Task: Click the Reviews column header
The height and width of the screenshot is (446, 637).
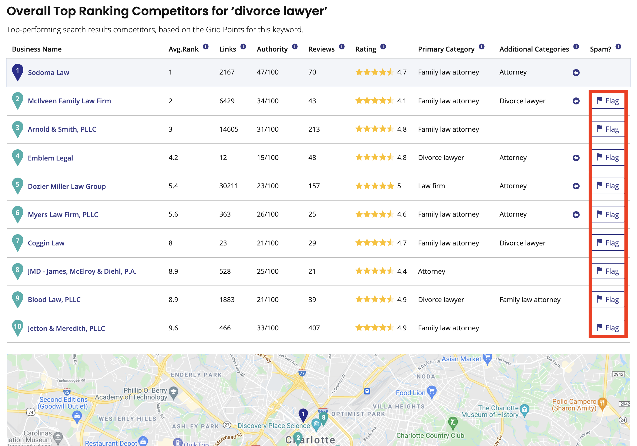Action: (x=321, y=49)
